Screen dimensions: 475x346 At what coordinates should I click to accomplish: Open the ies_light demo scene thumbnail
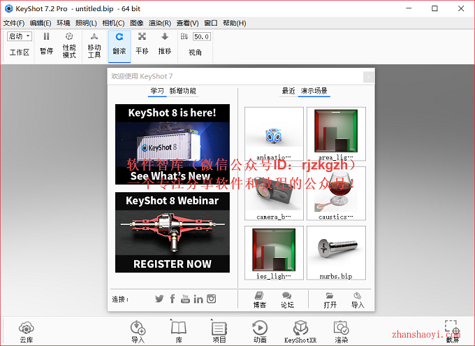coord(274,252)
